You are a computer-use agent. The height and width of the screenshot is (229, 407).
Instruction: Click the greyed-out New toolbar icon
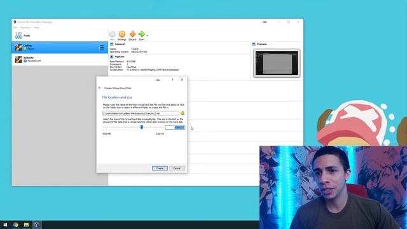coord(112,34)
